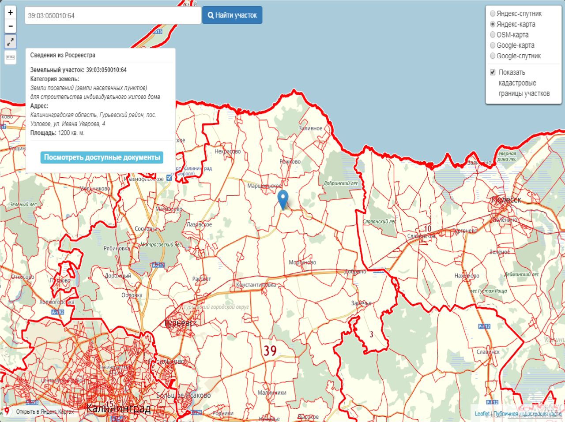Click the Славянское village label
This screenshot has width=565, height=422.
[422, 236]
